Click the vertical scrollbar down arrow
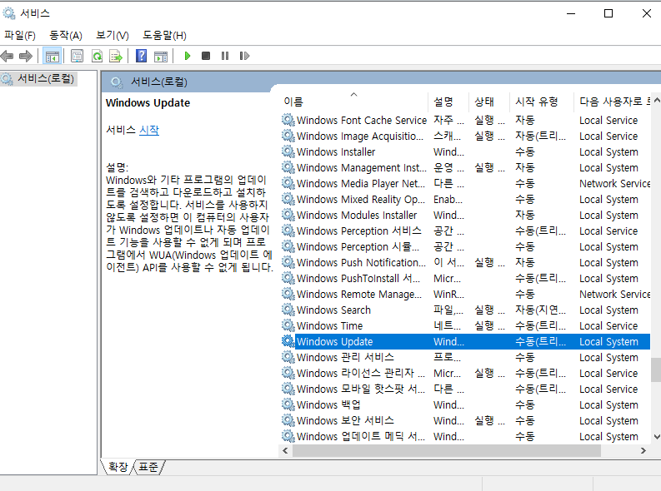Image resolution: width=661 pixels, height=491 pixels. tap(656, 437)
